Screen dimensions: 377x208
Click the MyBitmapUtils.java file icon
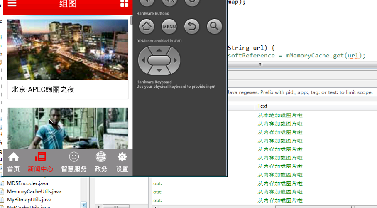coord(2,200)
